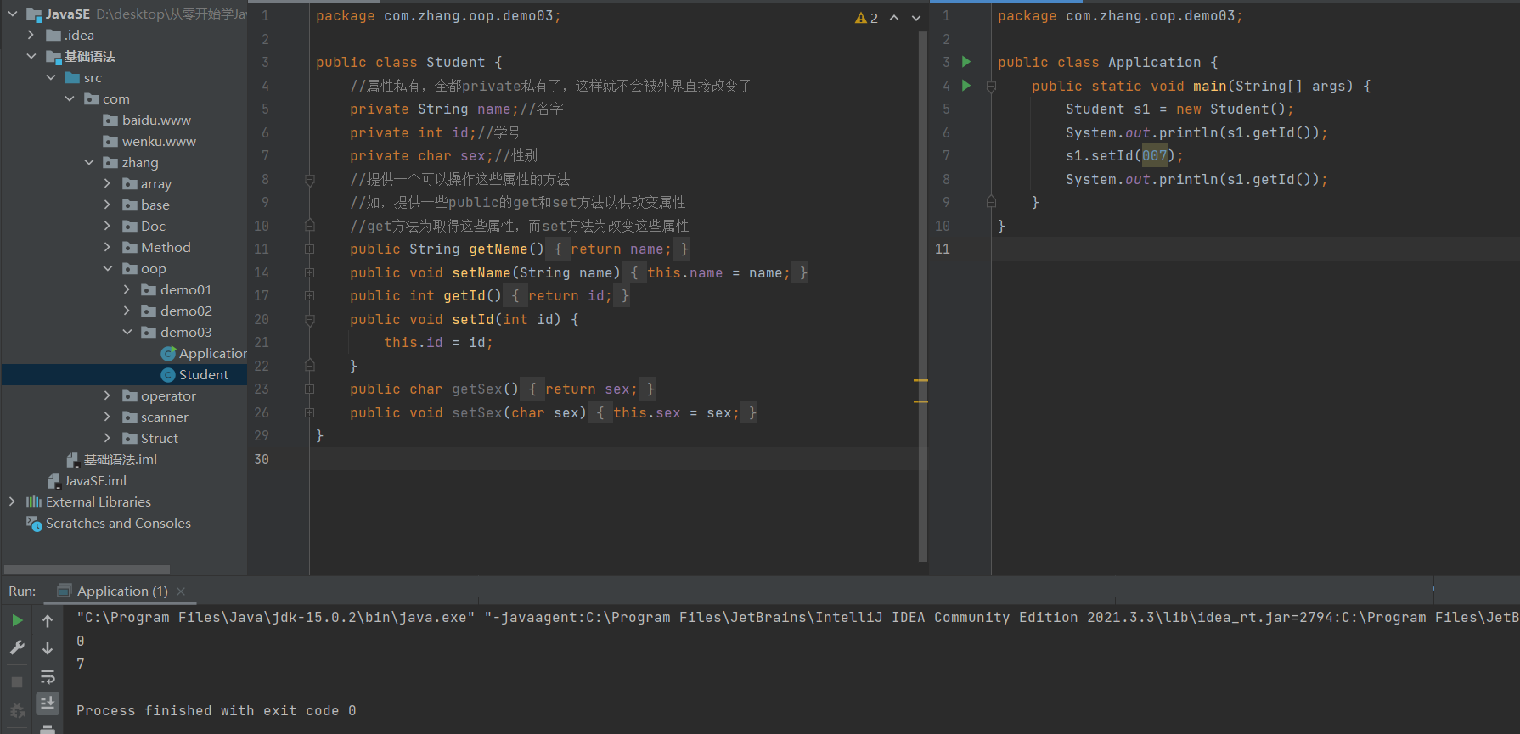Click the run gutter arrow beside class Application

point(966,62)
